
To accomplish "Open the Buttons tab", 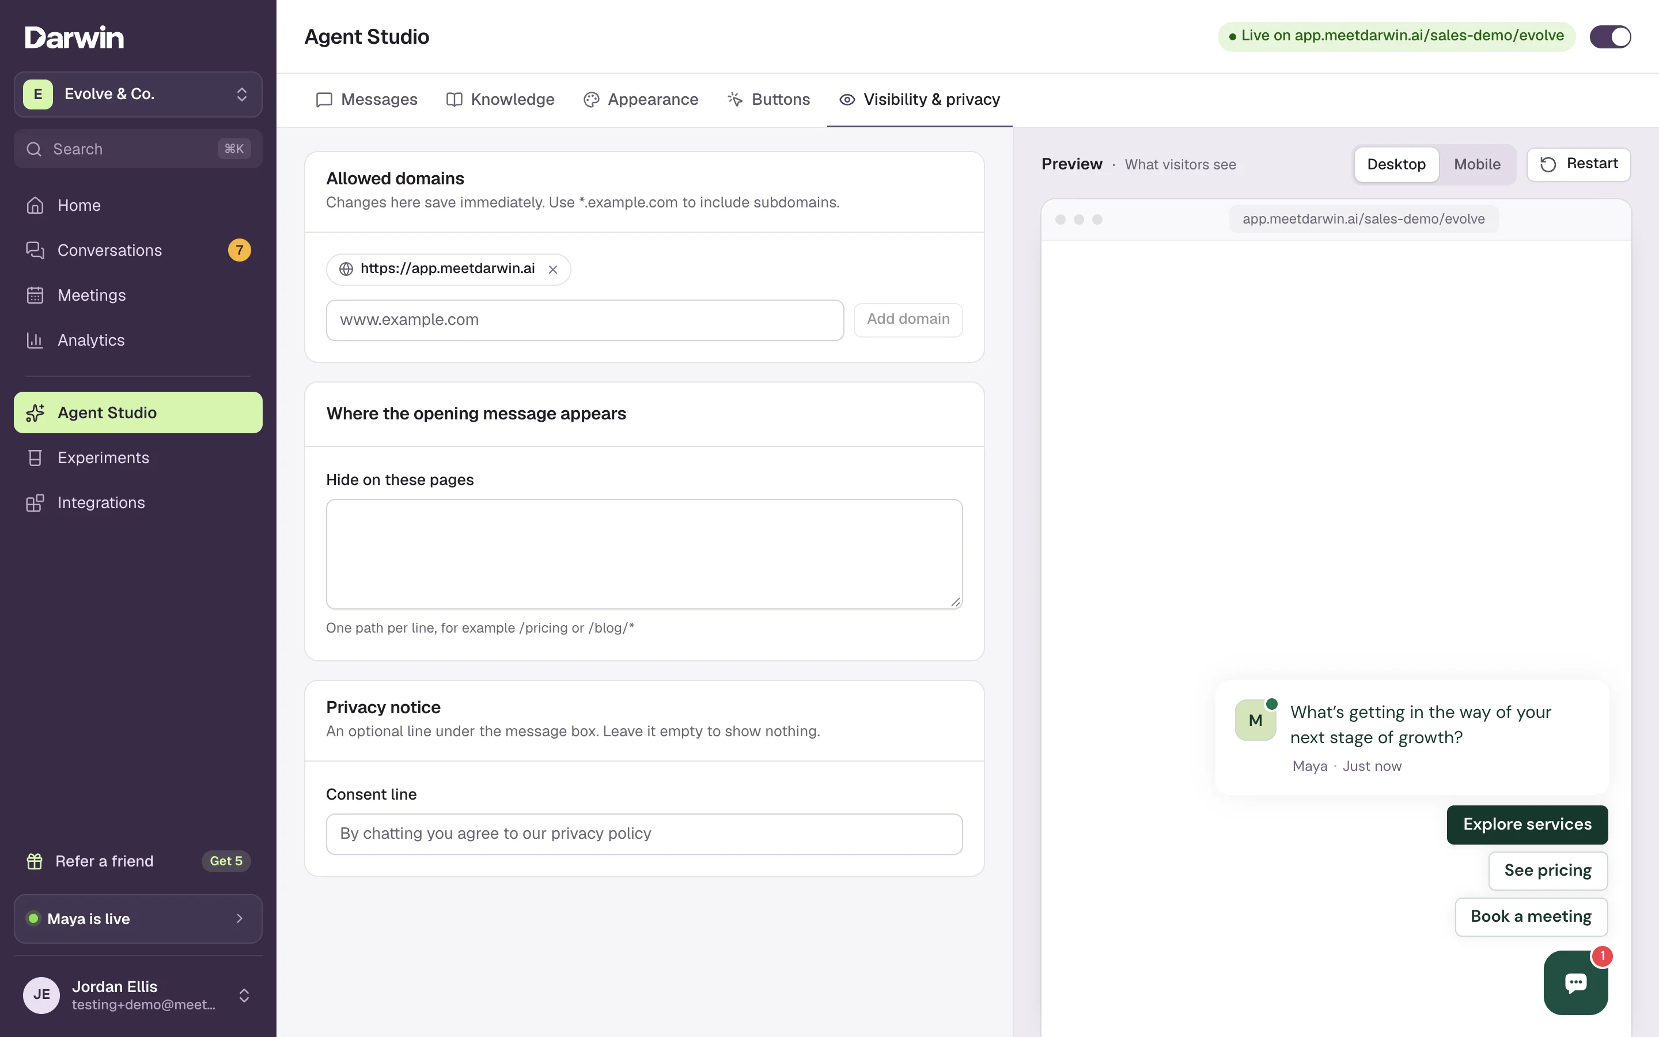I will click(x=768, y=100).
